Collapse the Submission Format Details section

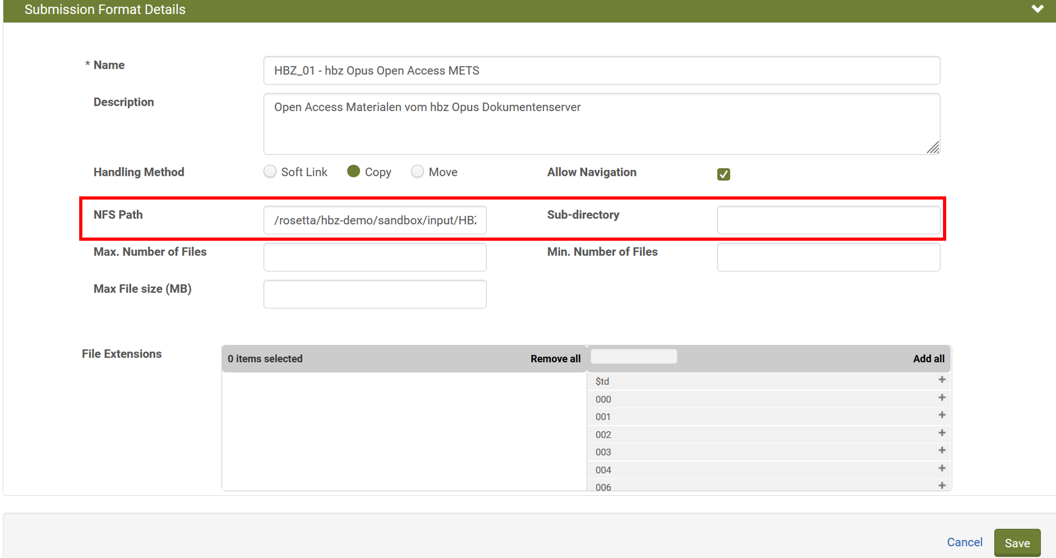pos(1037,9)
